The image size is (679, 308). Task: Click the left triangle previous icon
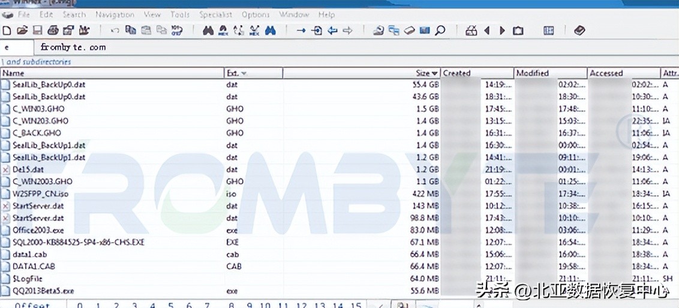pos(486,31)
